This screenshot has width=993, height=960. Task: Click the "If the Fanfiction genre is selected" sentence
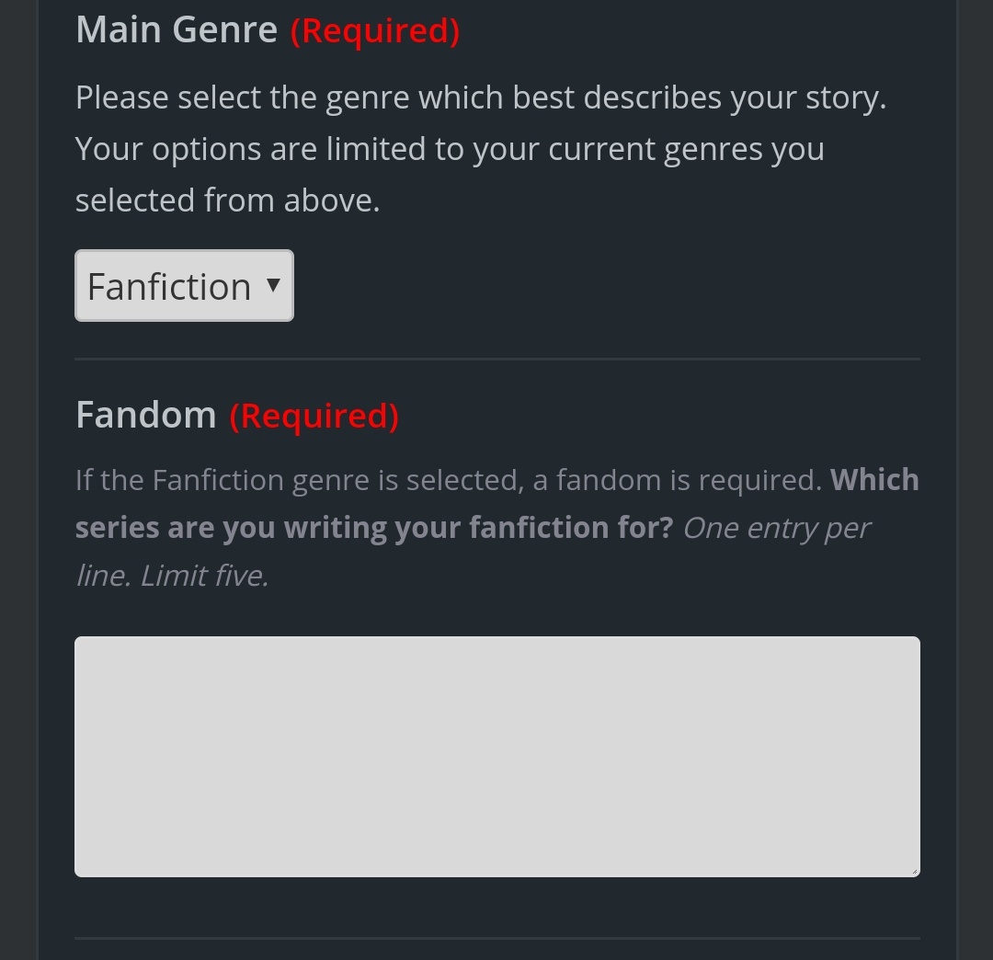(x=448, y=480)
